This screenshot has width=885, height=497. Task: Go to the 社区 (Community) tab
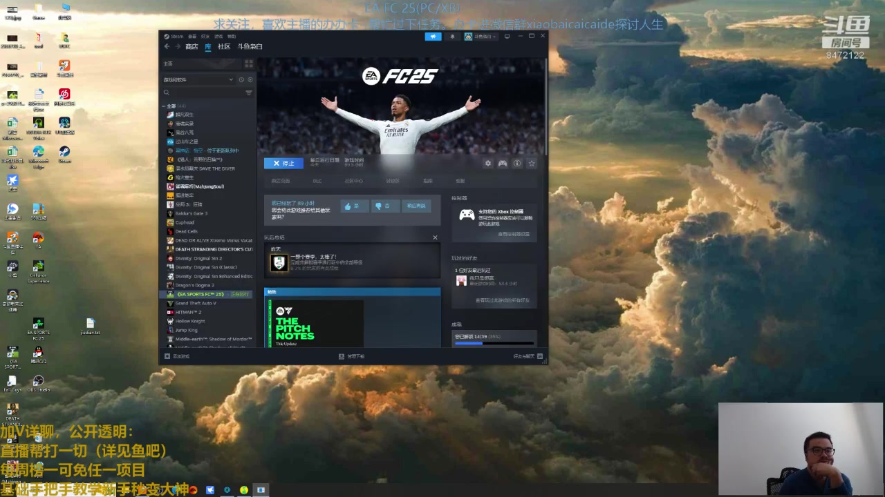pyautogui.click(x=224, y=46)
